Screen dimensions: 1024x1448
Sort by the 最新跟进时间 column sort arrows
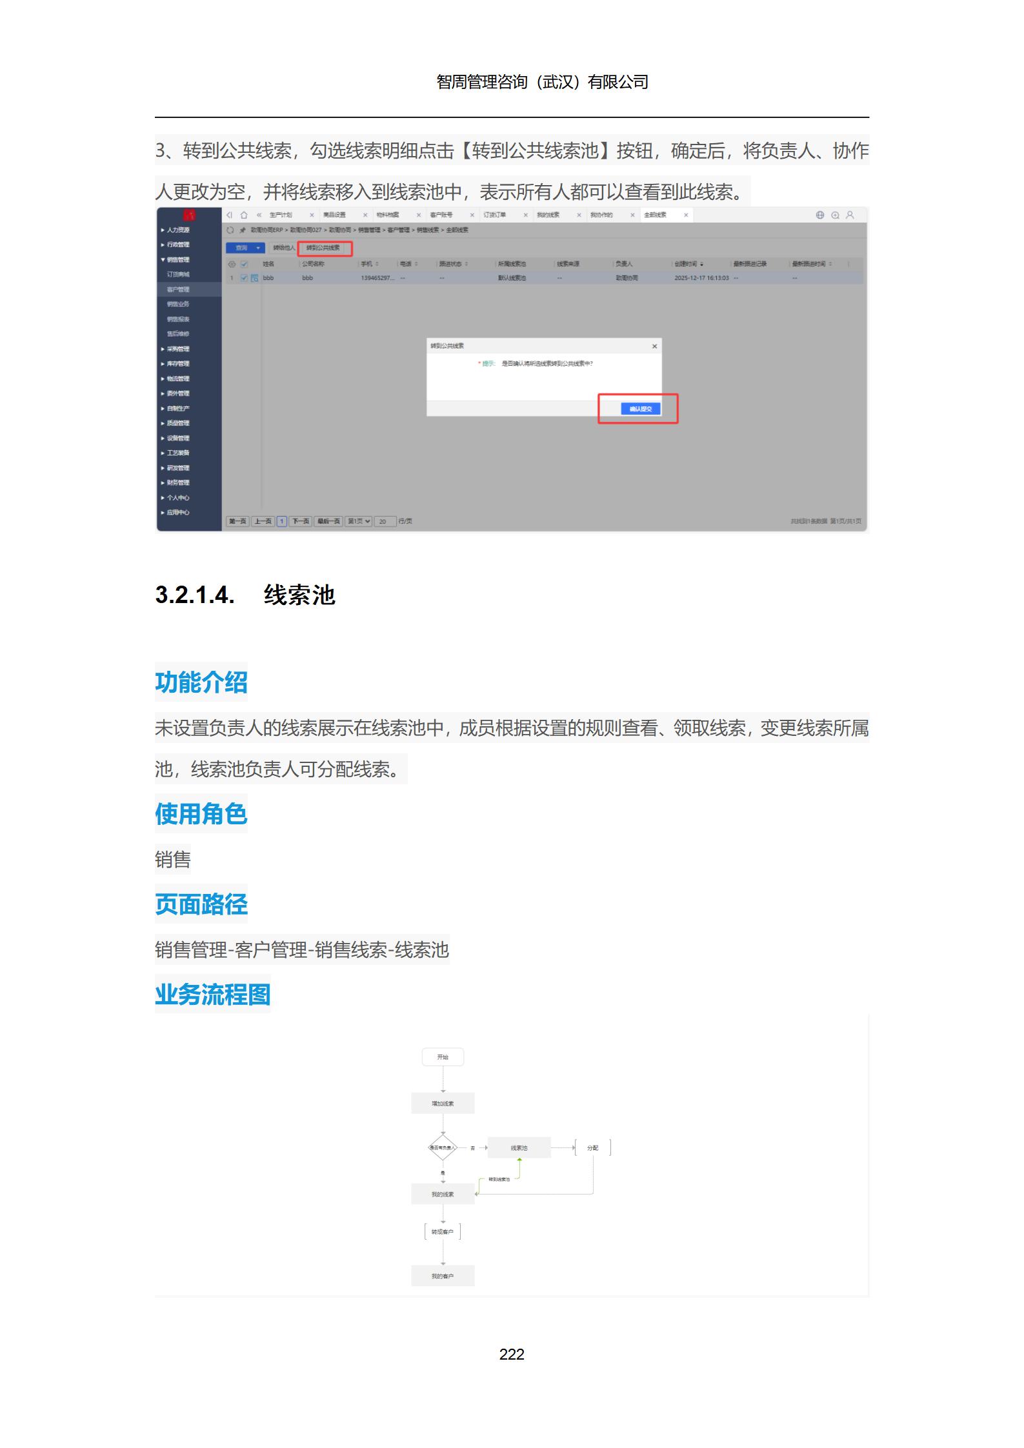click(x=830, y=264)
